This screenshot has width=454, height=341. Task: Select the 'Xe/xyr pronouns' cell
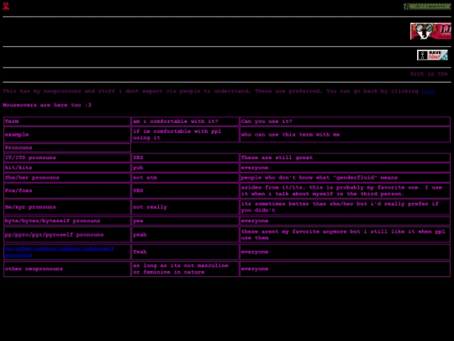click(67, 207)
